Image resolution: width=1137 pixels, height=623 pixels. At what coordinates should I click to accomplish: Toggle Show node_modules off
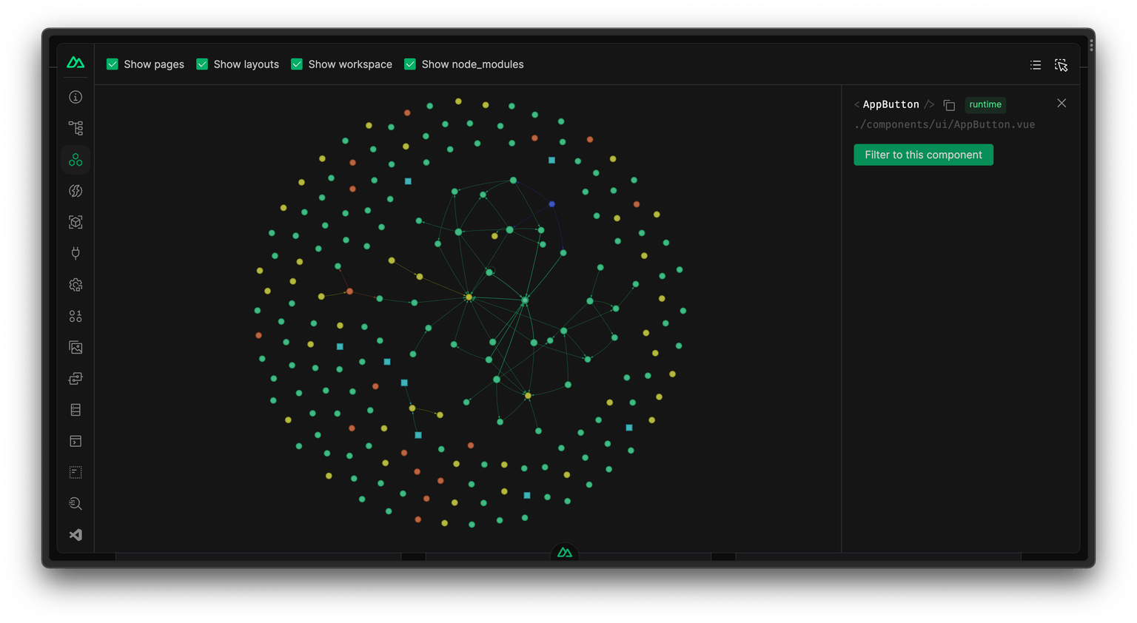point(409,64)
